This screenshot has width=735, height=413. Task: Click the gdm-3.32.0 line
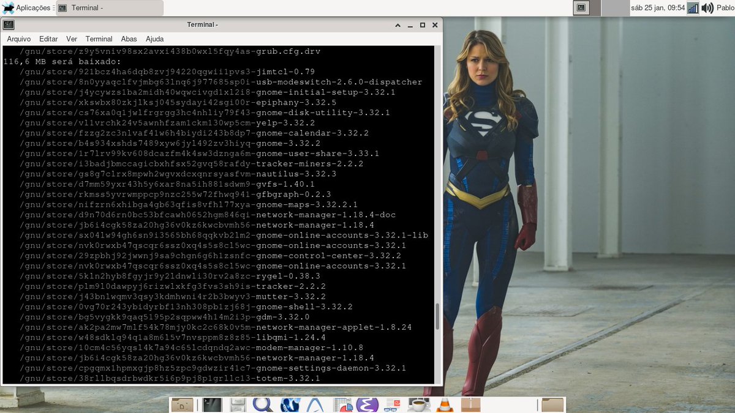pyautogui.click(x=164, y=317)
